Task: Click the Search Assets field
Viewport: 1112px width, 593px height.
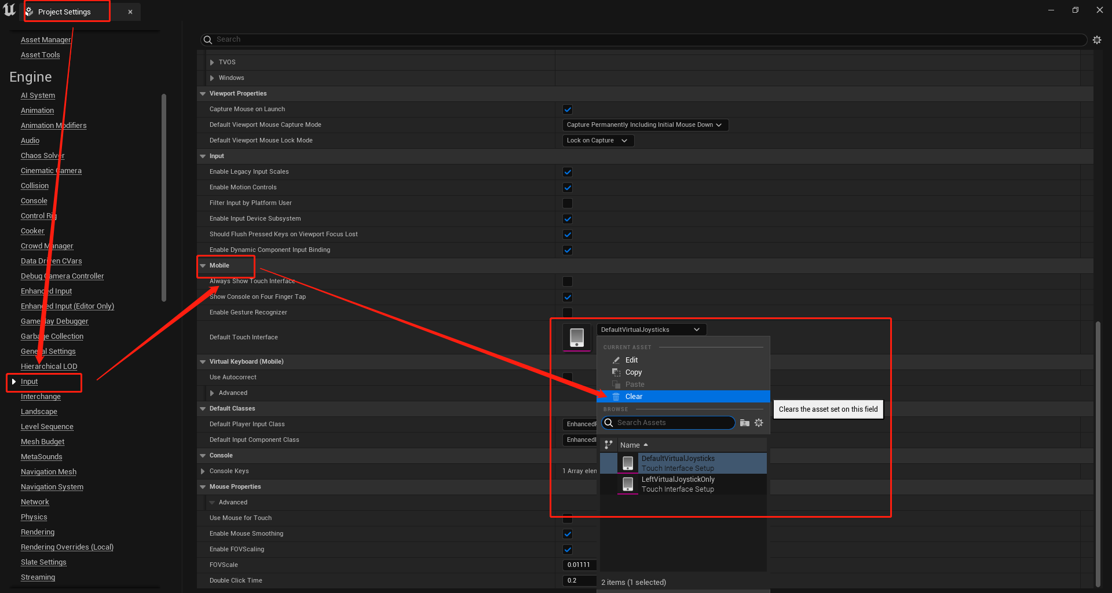Action: click(x=668, y=423)
